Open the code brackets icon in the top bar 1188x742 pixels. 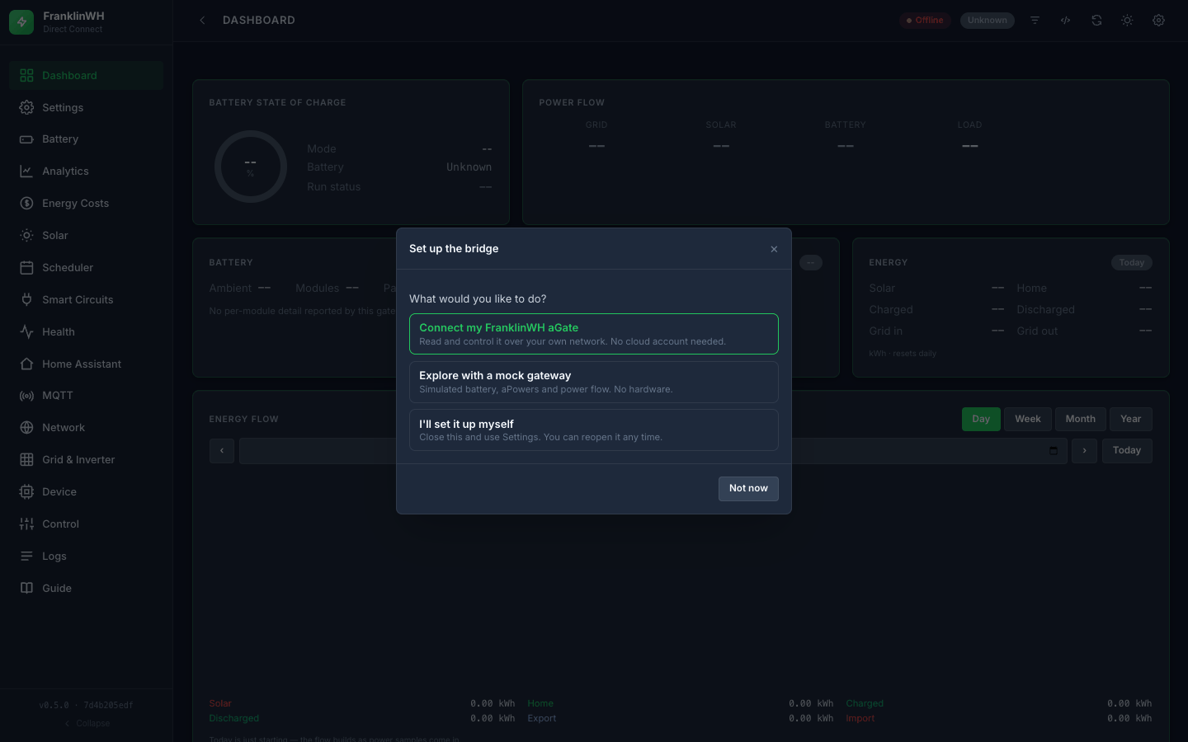[x=1065, y=21]
